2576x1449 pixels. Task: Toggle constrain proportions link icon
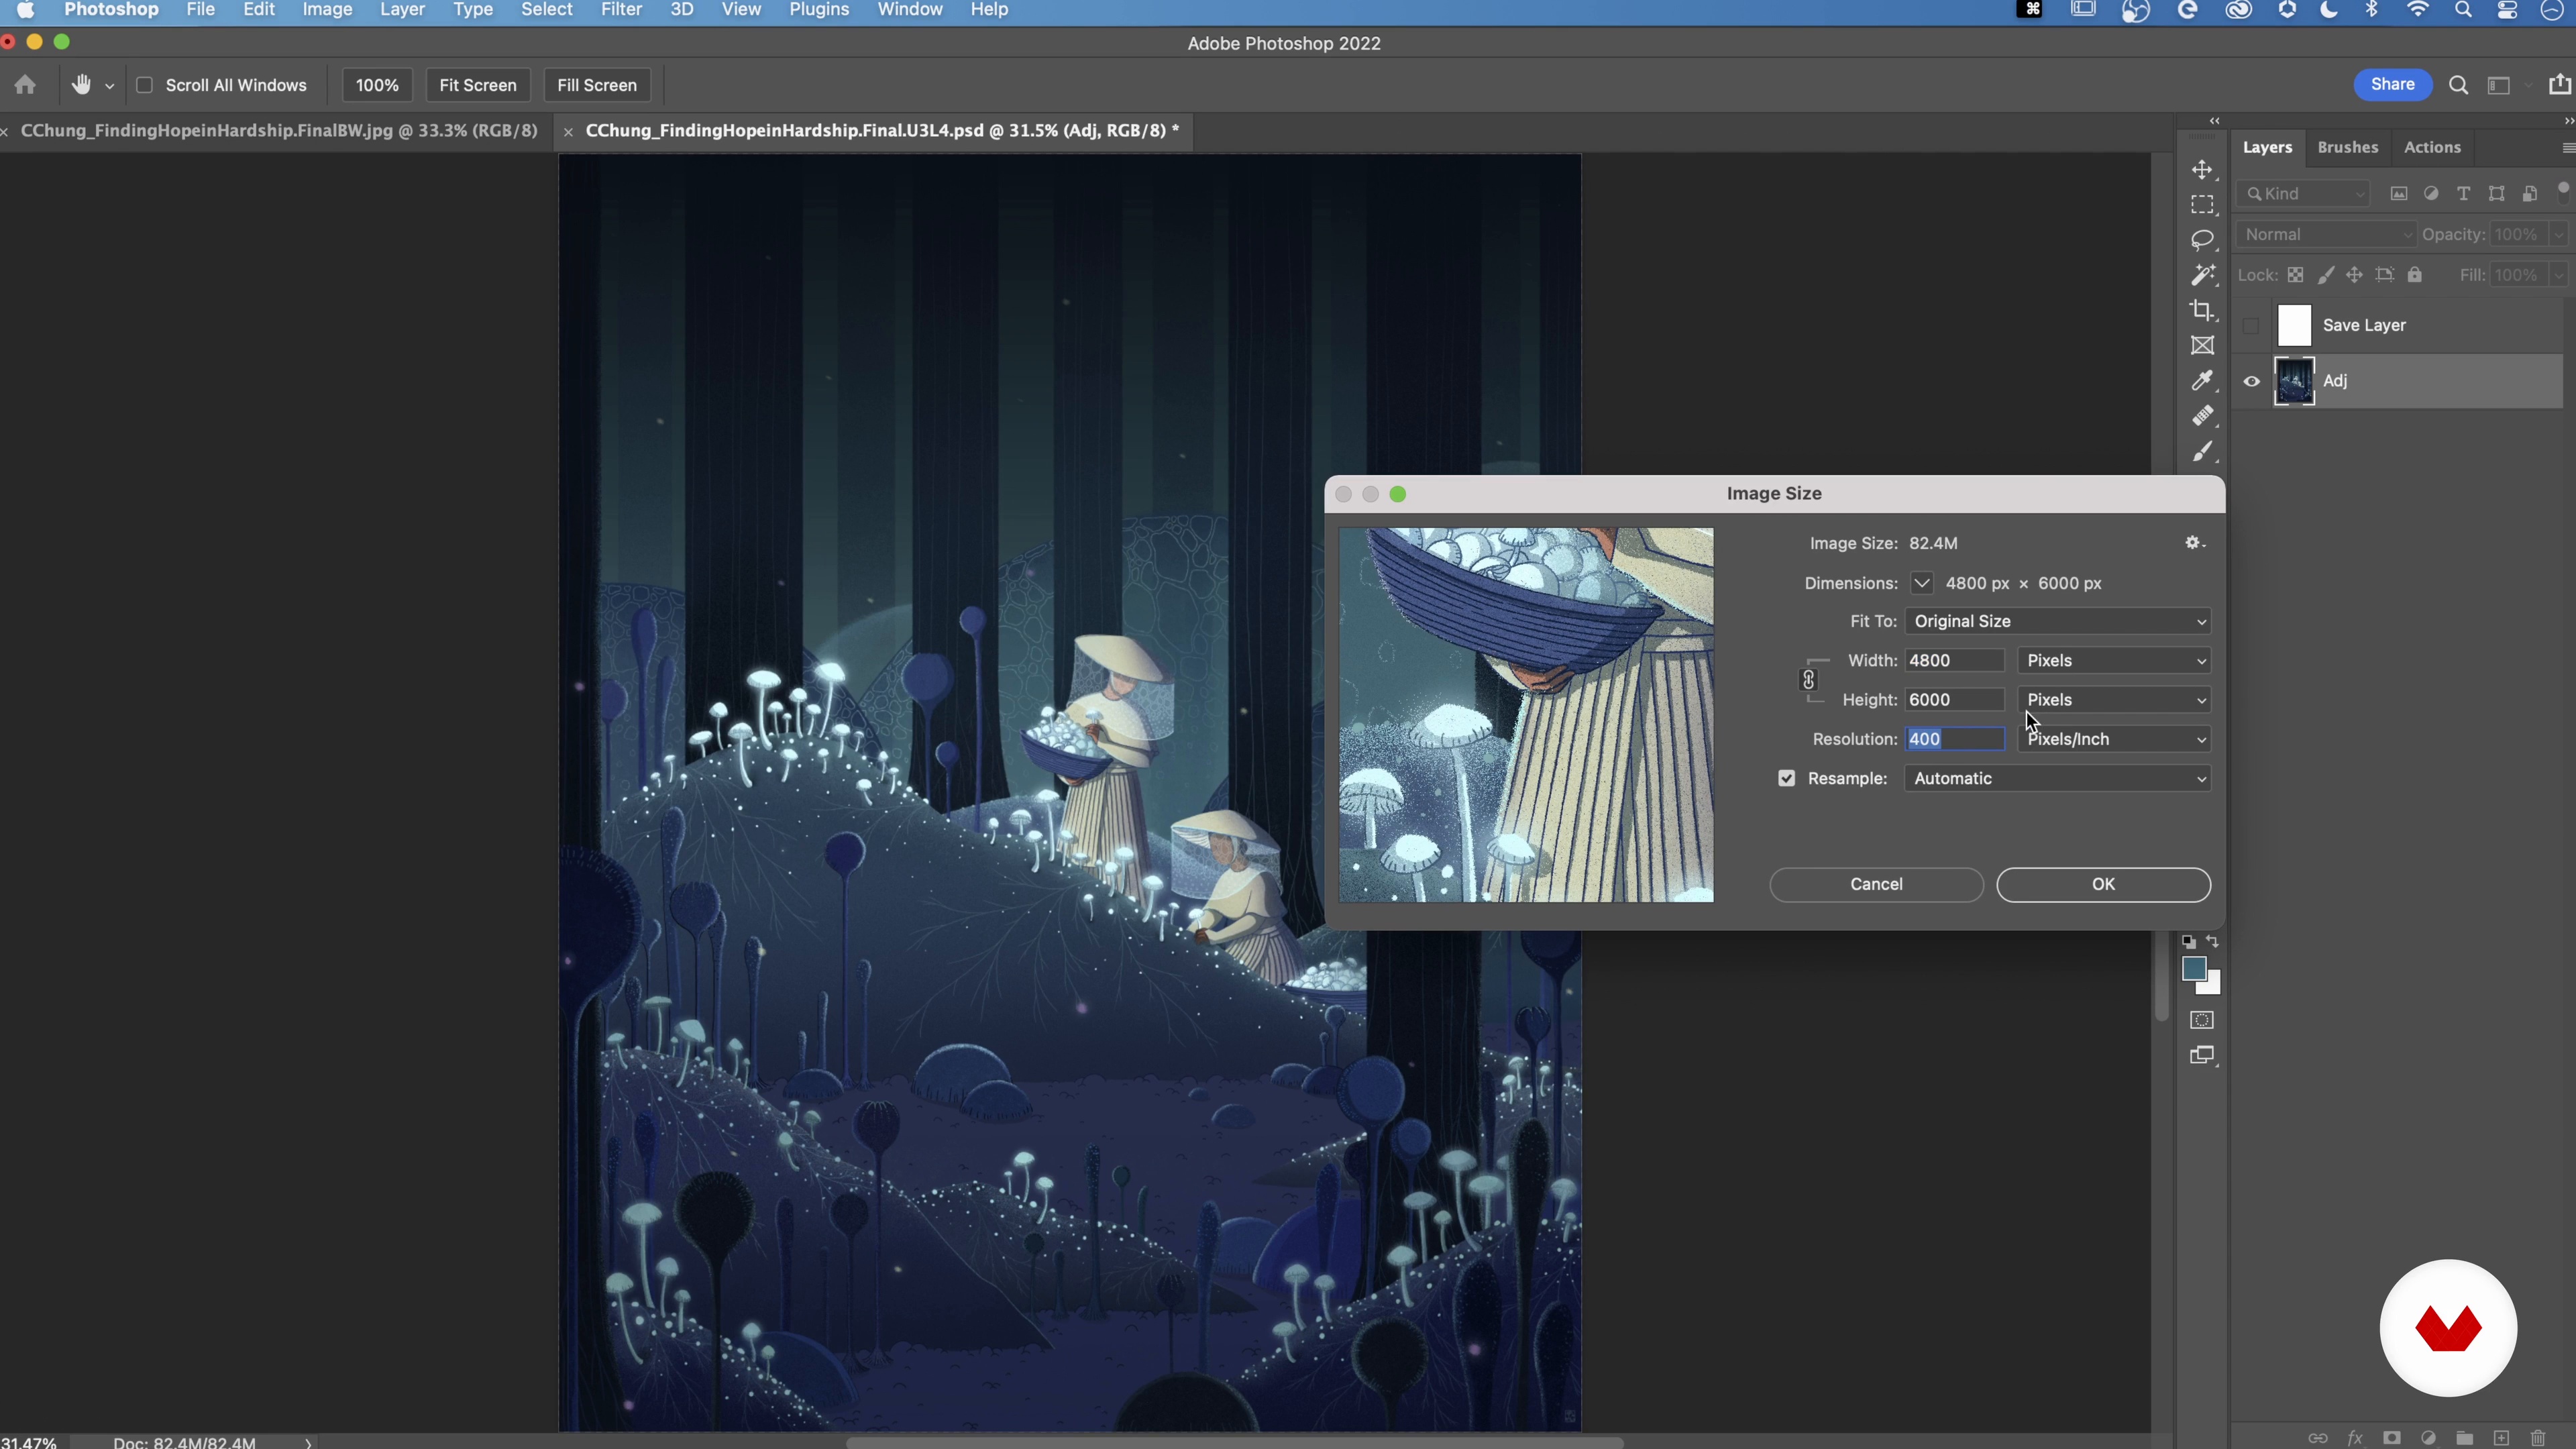click(x=1808, y=680)
